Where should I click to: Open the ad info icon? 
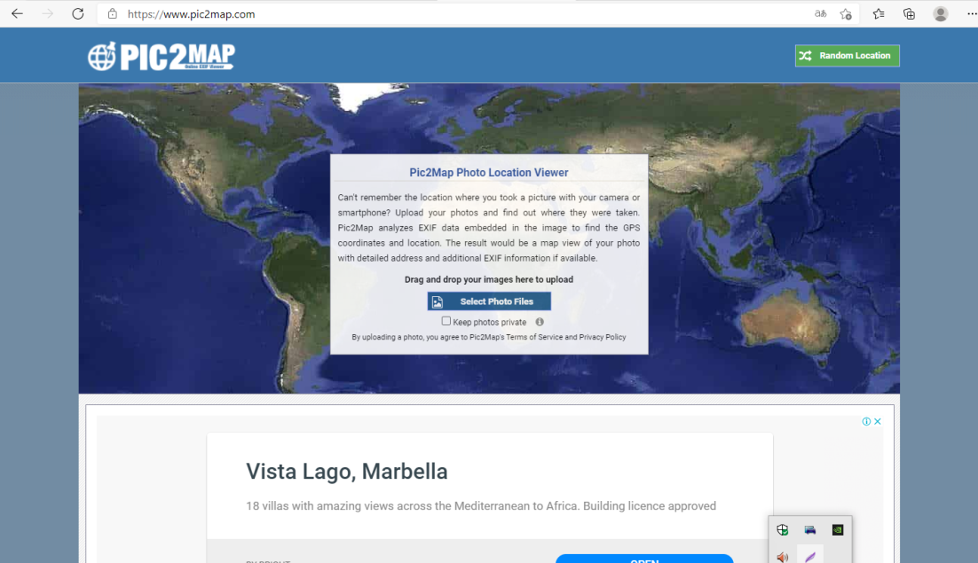pyautogui.click(x=866, y=421)
